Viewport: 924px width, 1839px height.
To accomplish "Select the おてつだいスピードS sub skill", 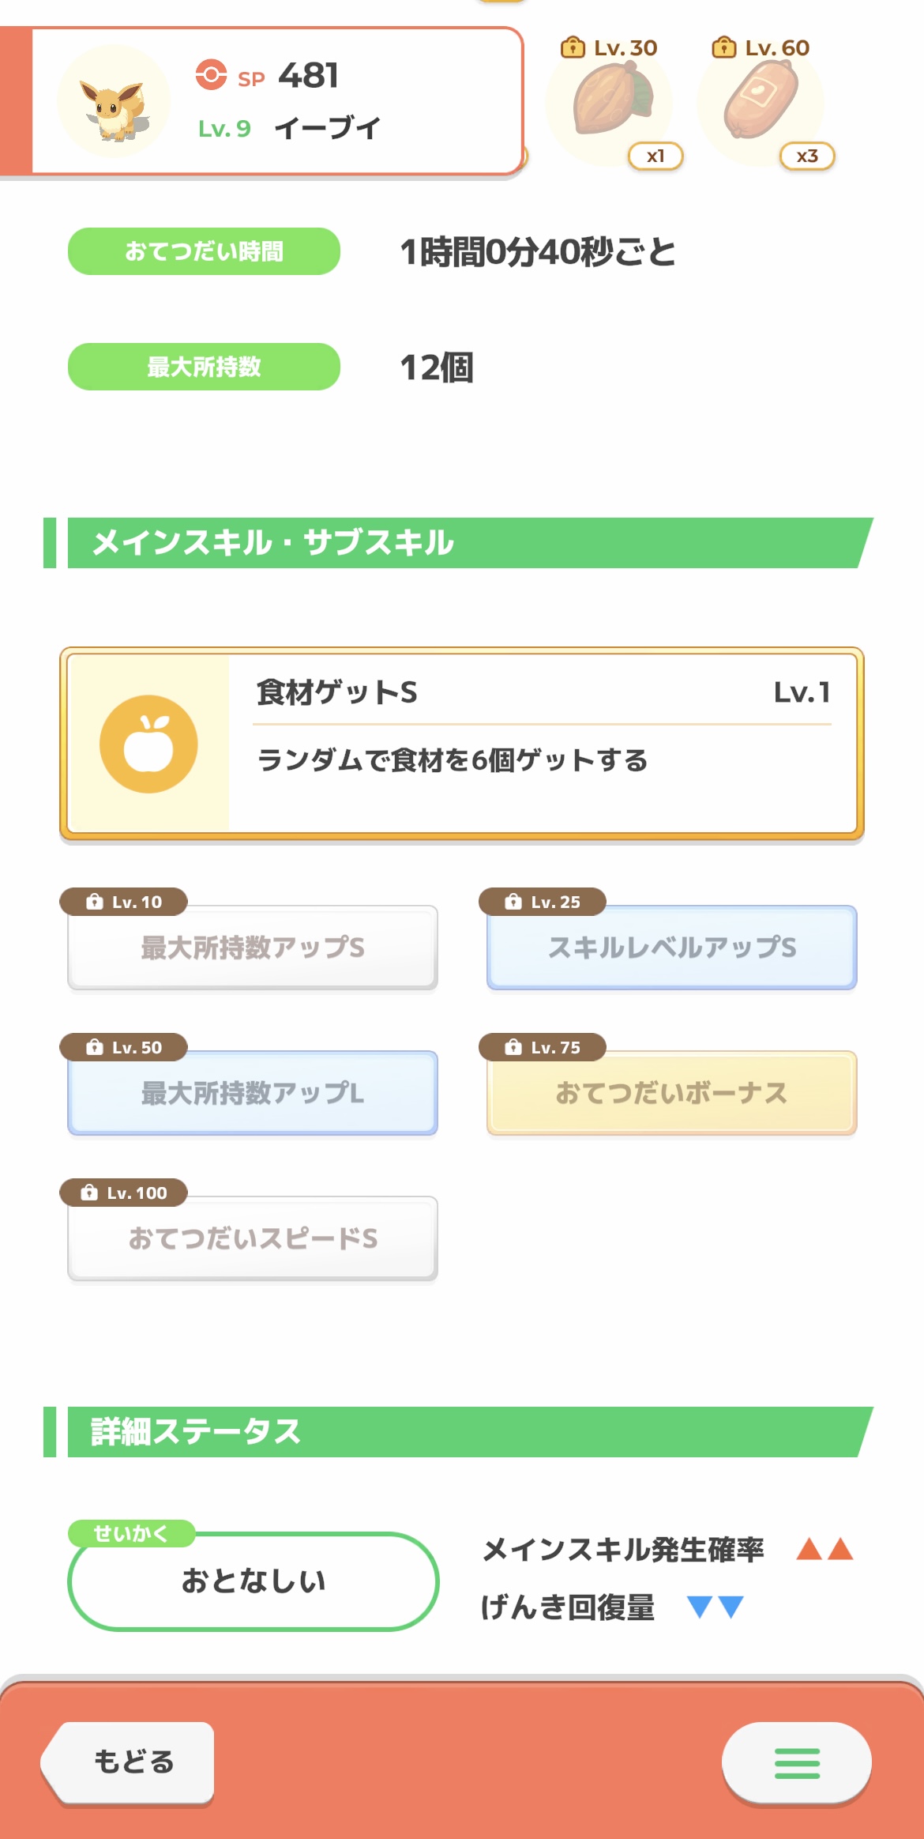I will 253,1238.
